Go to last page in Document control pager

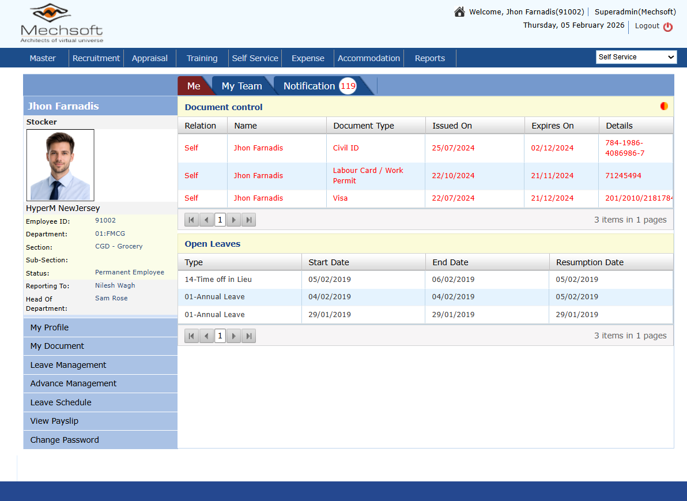(x=248, y=220)
